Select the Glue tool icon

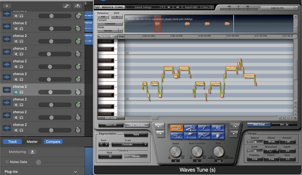[x=190, y=135]
